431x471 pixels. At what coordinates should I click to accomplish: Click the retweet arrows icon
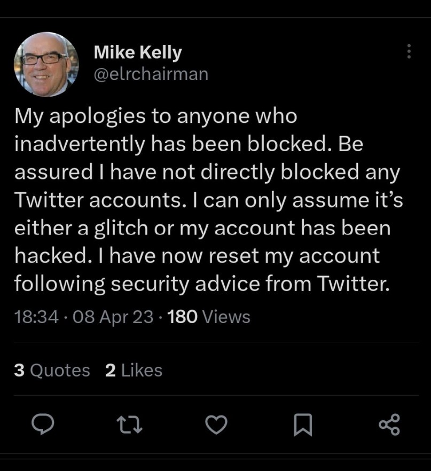130,425
